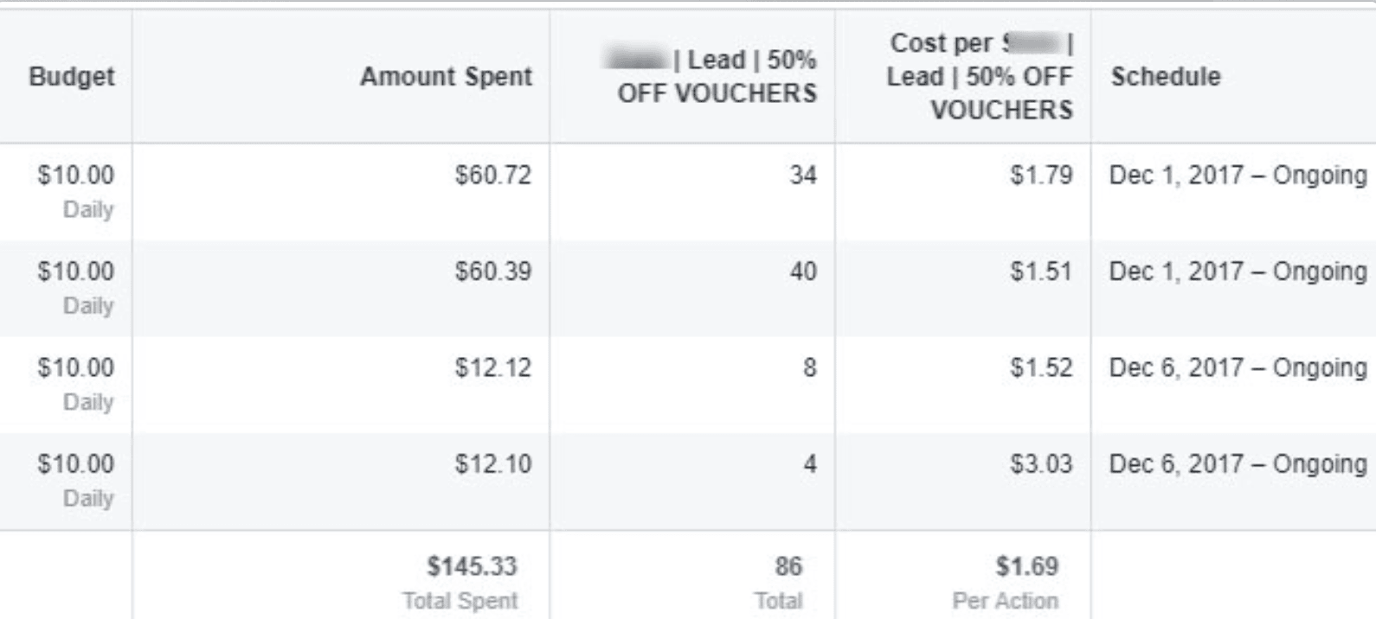Click the $145.33 Total Spent summary
The height and width of the screenshot is (619, 1376).
coord(471,567)
